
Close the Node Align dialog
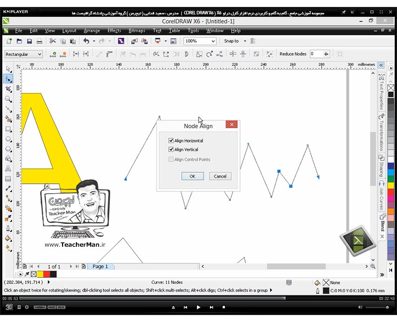(x=231, y=124)
